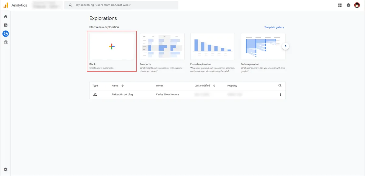Choose the Path exploration template

point(263,47)
